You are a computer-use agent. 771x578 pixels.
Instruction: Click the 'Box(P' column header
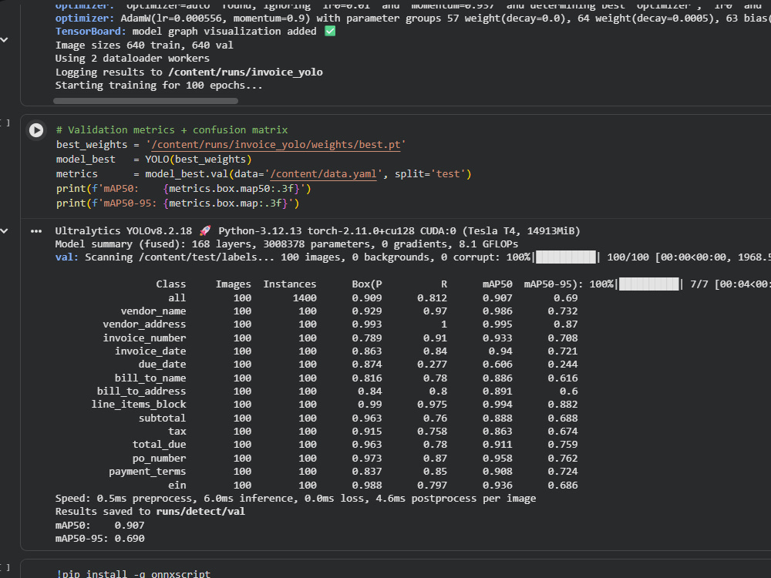point(367,284)
